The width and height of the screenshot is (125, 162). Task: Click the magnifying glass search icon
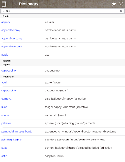3,11
